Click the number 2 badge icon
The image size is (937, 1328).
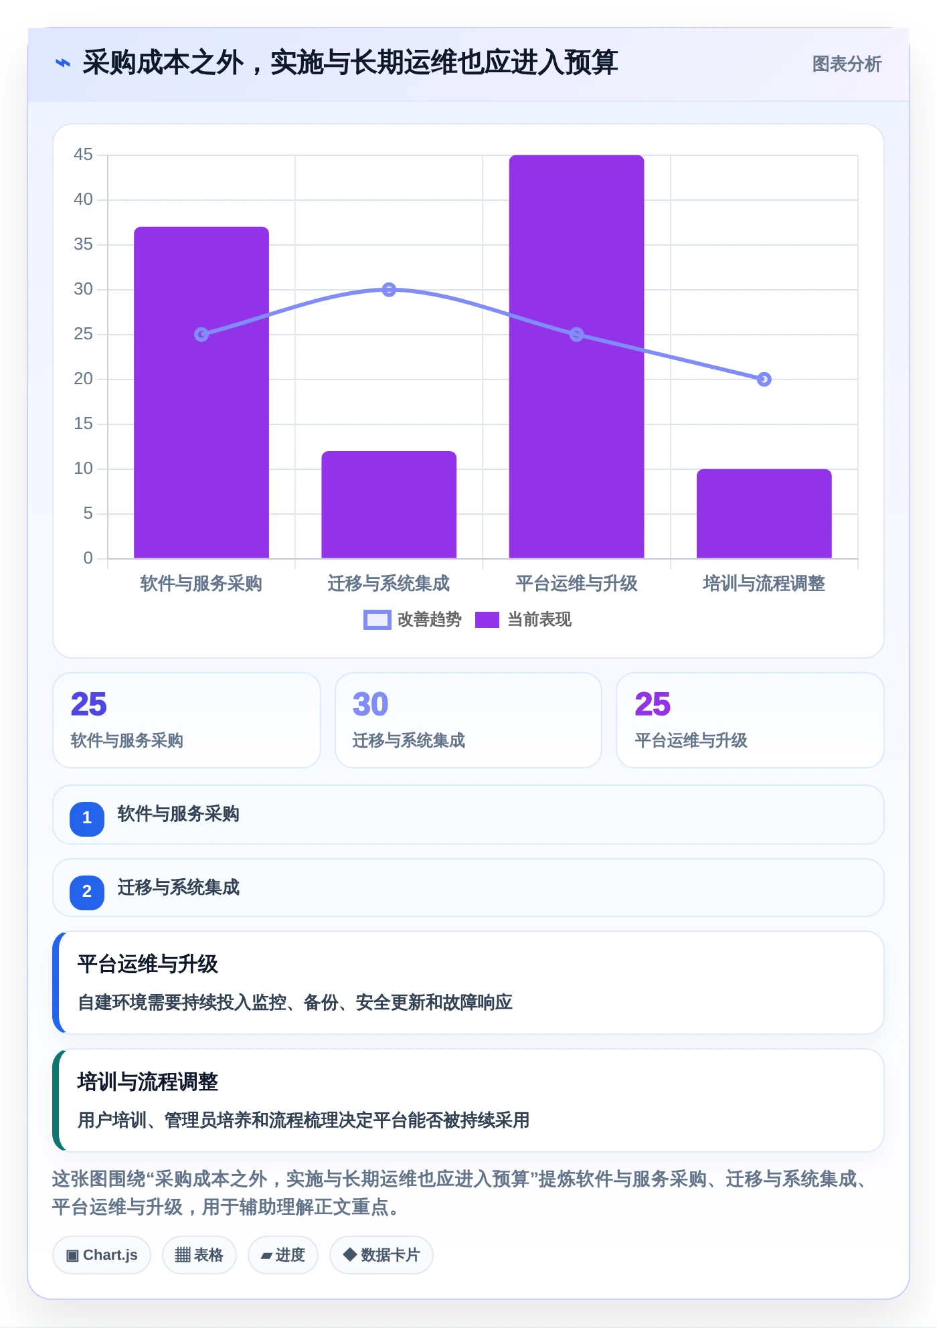(87, 892)
